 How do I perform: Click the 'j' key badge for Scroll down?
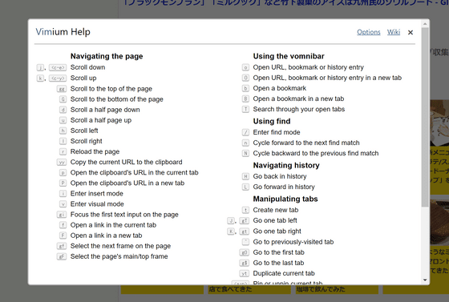40,67
